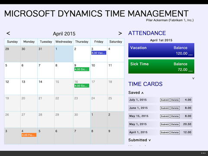Select the green Sick Time tile
The height and width of the screenshot is (156, 208).
pos(161,66)
